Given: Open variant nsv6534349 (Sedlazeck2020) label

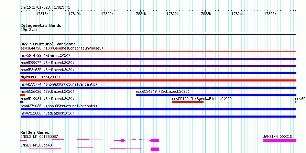Looking at the screenshot, I should (x=163, y=91).
